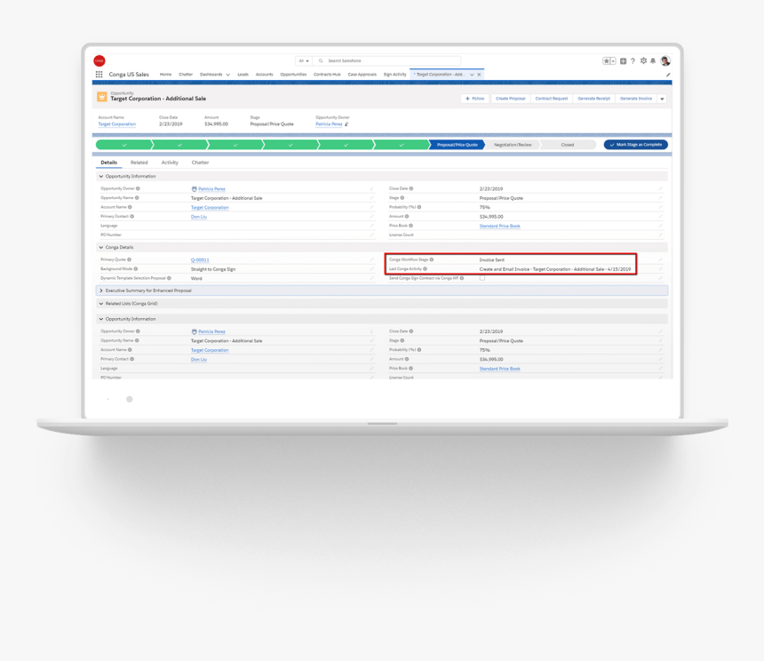Open the notifications bell
The image size is (764, 661).
[653, 61]
